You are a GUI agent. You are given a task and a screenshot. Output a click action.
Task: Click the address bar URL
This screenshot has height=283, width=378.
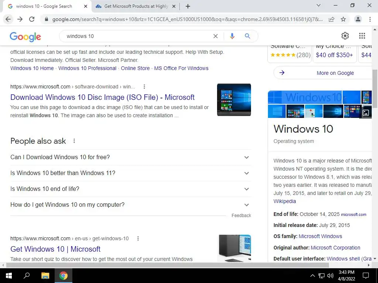click(187, 19)
